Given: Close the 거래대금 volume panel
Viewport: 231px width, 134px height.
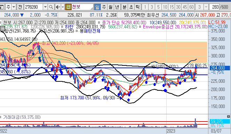Looking at the screenshot, I should [229, 117].
